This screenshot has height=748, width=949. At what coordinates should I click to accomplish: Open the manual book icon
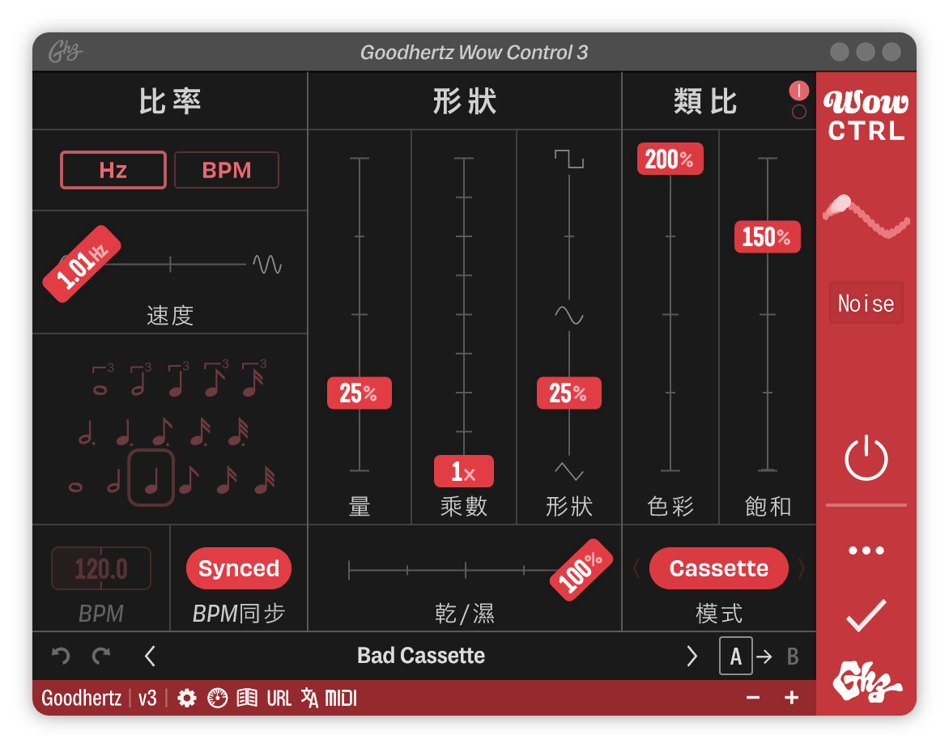pos(247,698)
